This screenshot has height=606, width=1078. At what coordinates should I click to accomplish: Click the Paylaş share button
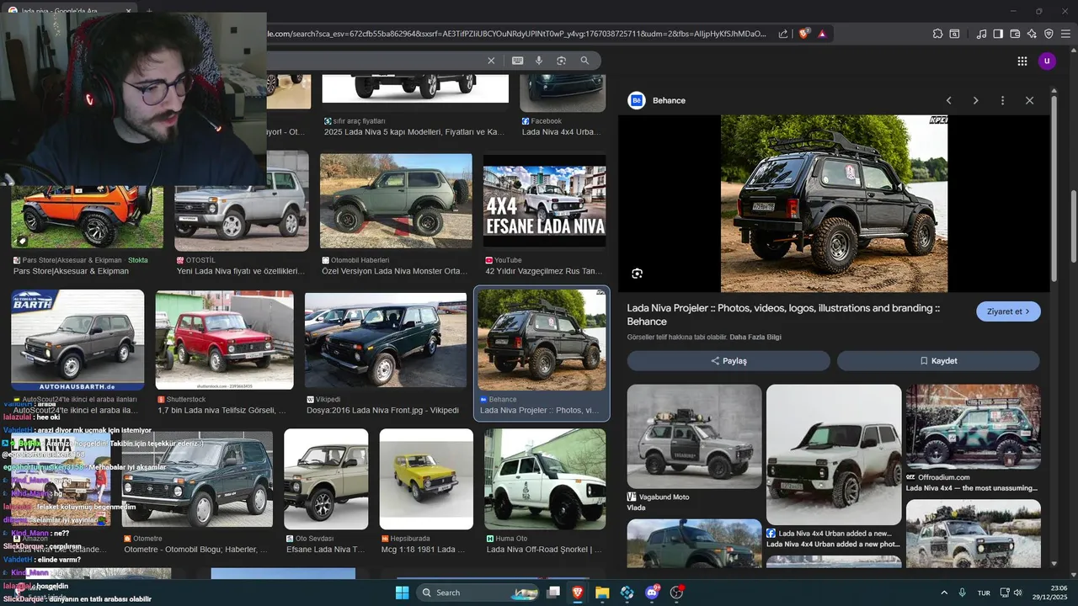pyautogui.click(x=728, y=361)
